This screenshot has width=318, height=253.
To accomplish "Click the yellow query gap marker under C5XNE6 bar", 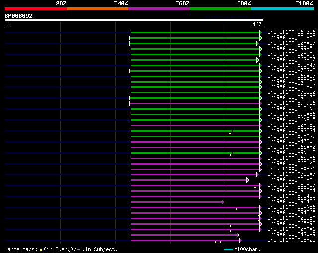I will [x=236, y=209].
